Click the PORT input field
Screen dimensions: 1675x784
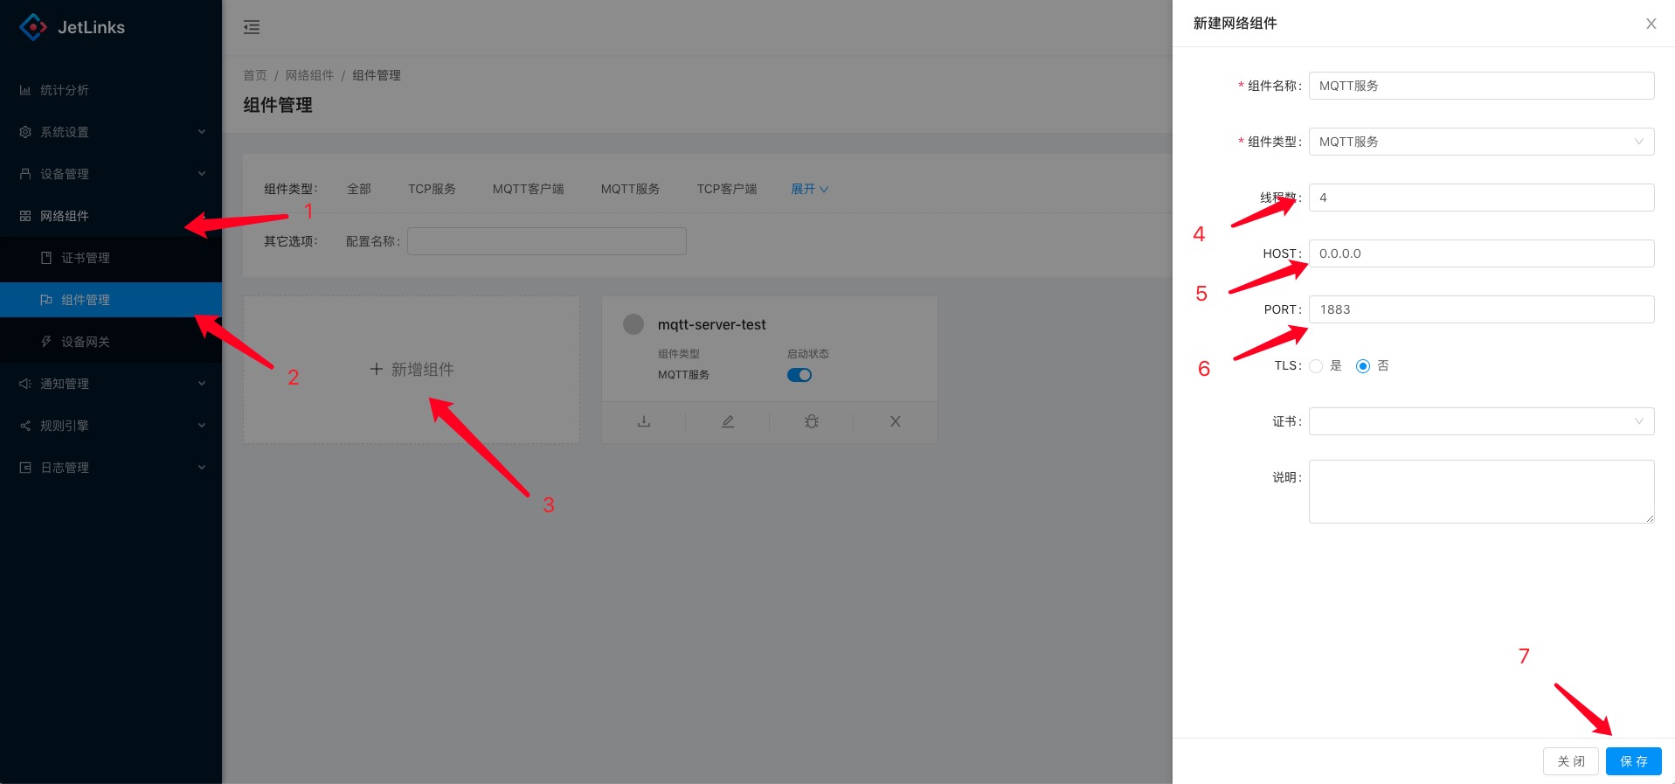pos(1480,309)
